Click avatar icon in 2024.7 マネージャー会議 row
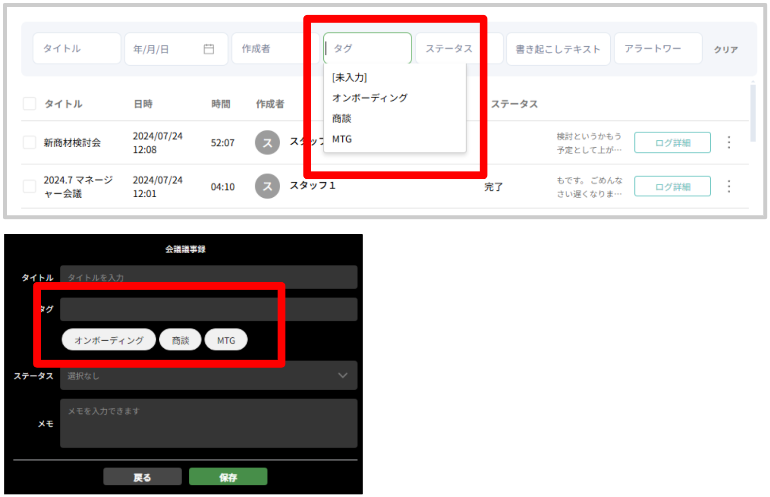The height and width of the screenshot is (497, 770). pos(268,186)
